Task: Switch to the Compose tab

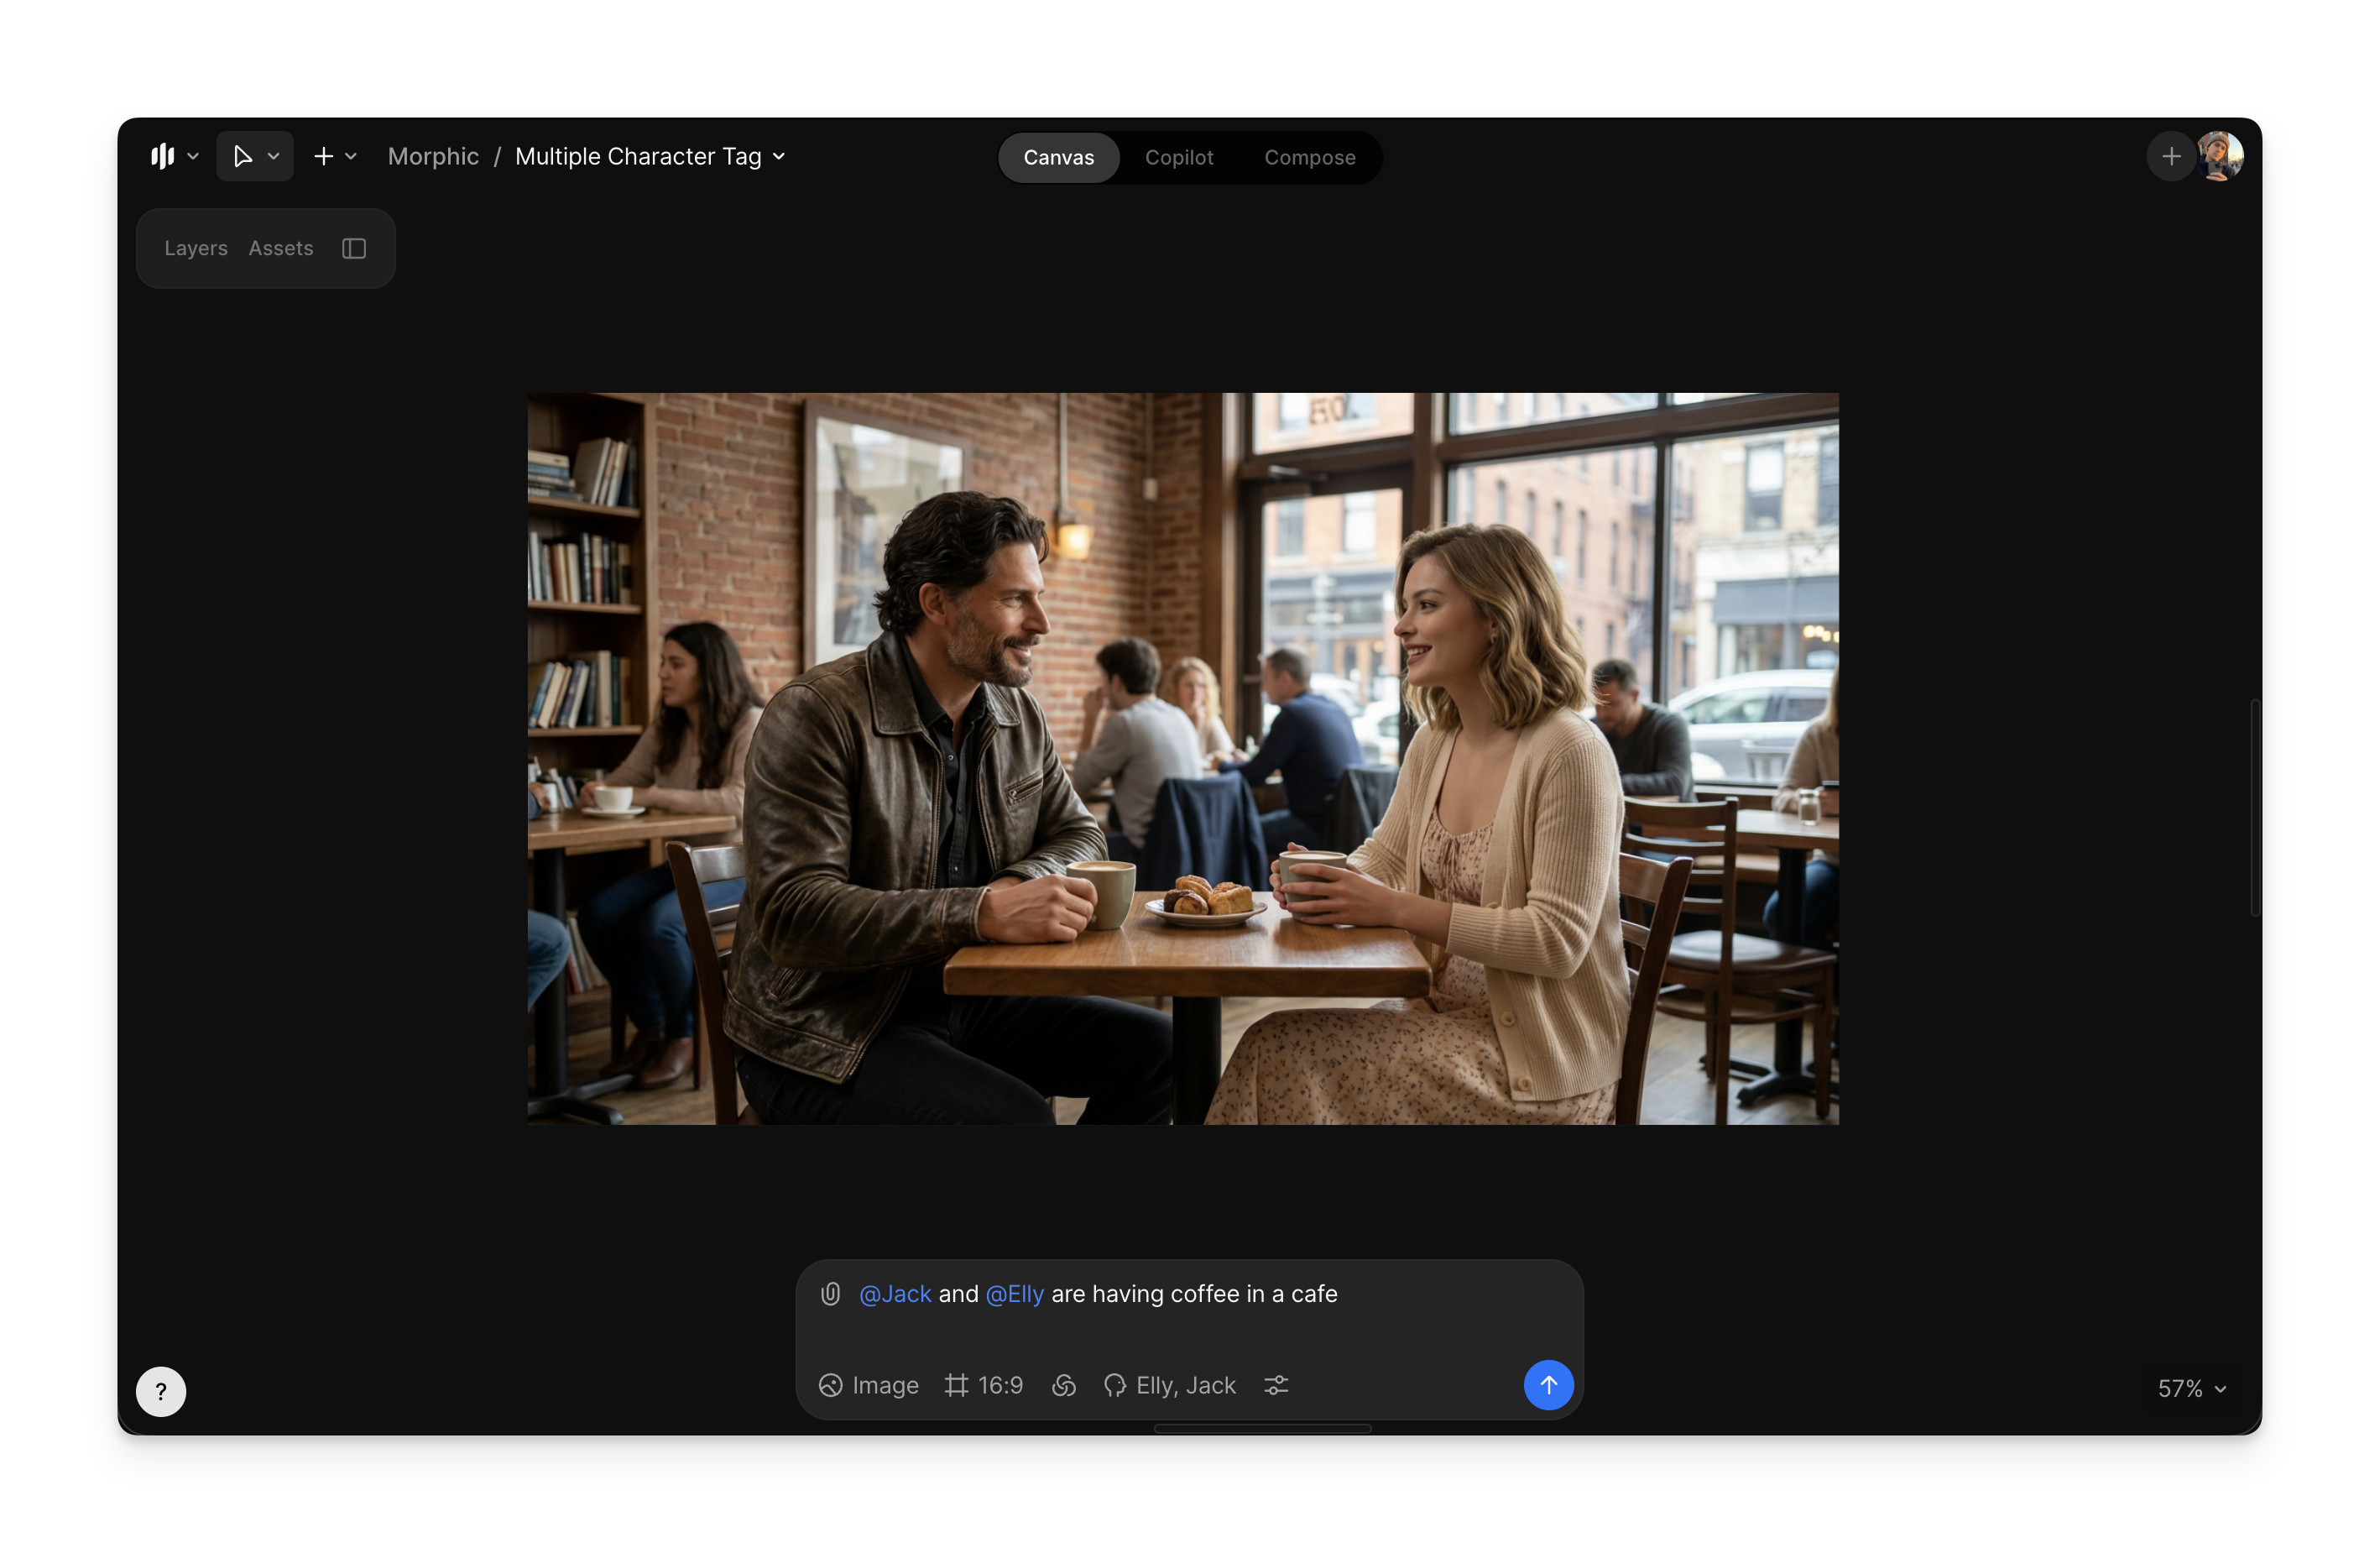Action: pos(1309,157)
